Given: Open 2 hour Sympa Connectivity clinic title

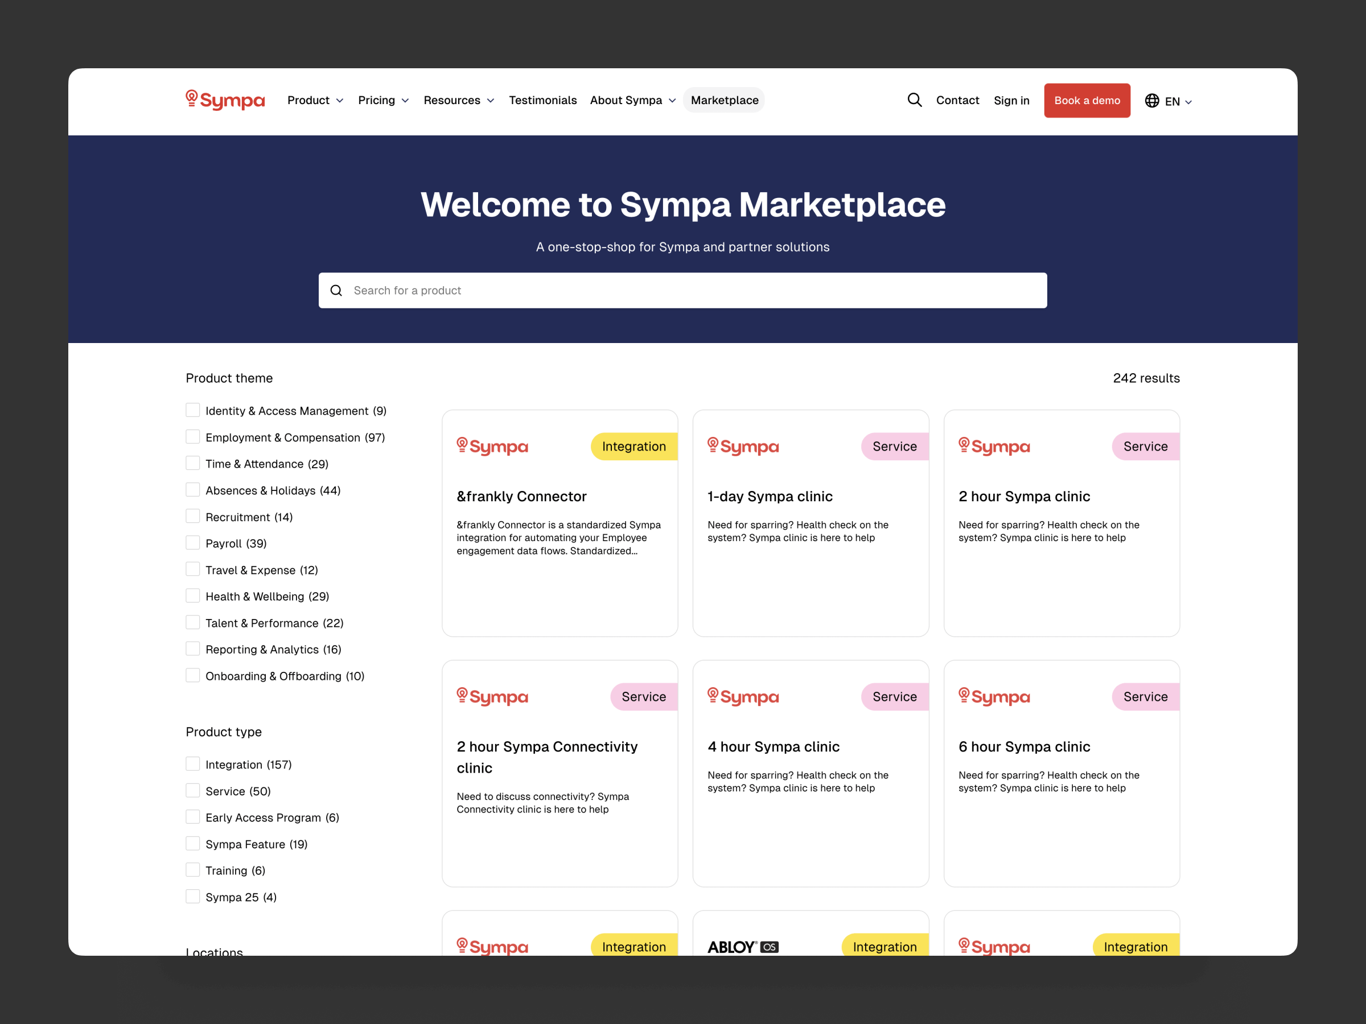Looking at the screenshot, I should (x=547, y=757).
